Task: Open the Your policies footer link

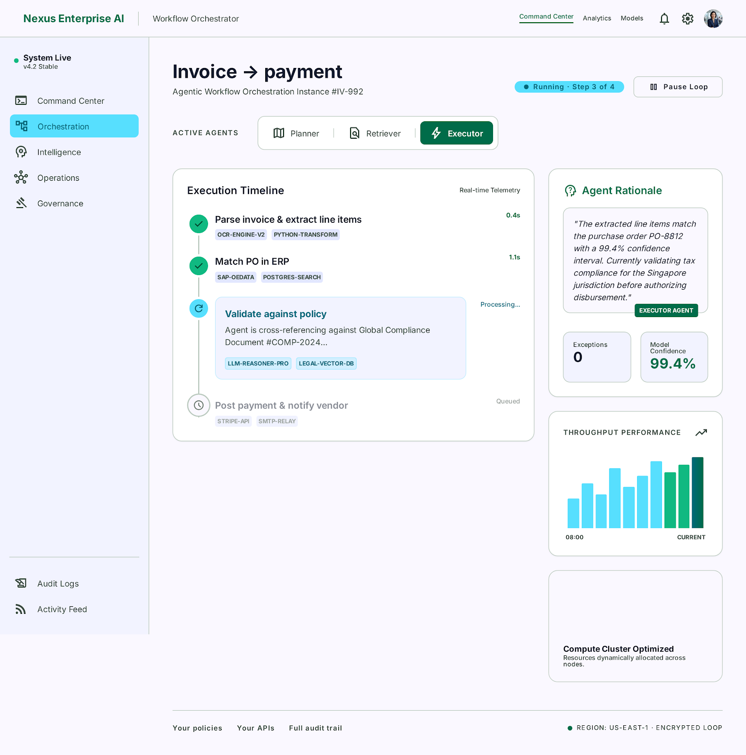Action: click(x=197, y=728)
